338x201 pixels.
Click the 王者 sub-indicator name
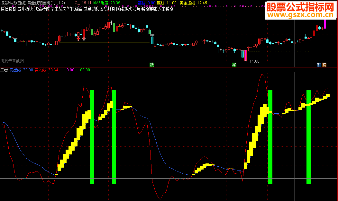(x=4, y=70)
